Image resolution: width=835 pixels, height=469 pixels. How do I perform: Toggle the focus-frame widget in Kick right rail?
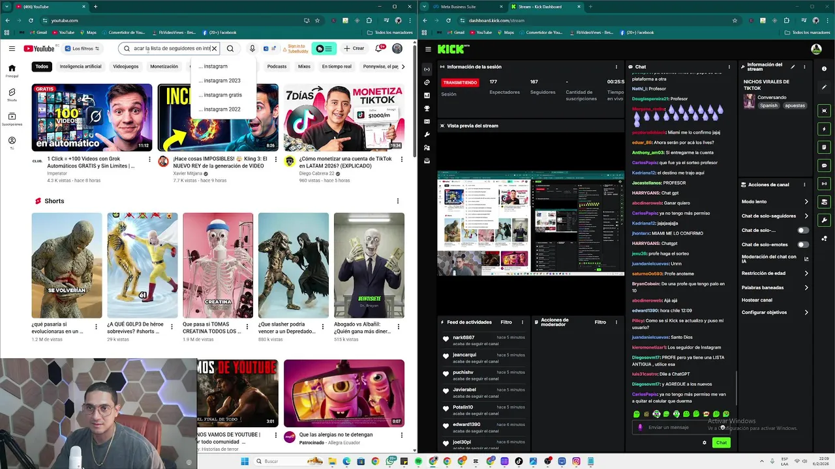click(x=825, y=111)
